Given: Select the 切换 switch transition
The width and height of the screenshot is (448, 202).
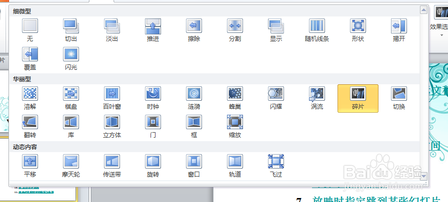Looking at the screenshot, I should [399, 98].
